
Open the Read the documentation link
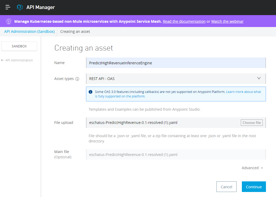click(x=184, y=21)
